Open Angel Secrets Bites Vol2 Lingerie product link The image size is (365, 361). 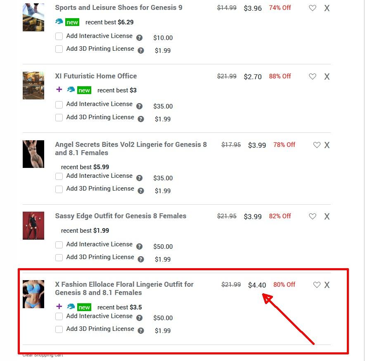click(x=131, y=149)
